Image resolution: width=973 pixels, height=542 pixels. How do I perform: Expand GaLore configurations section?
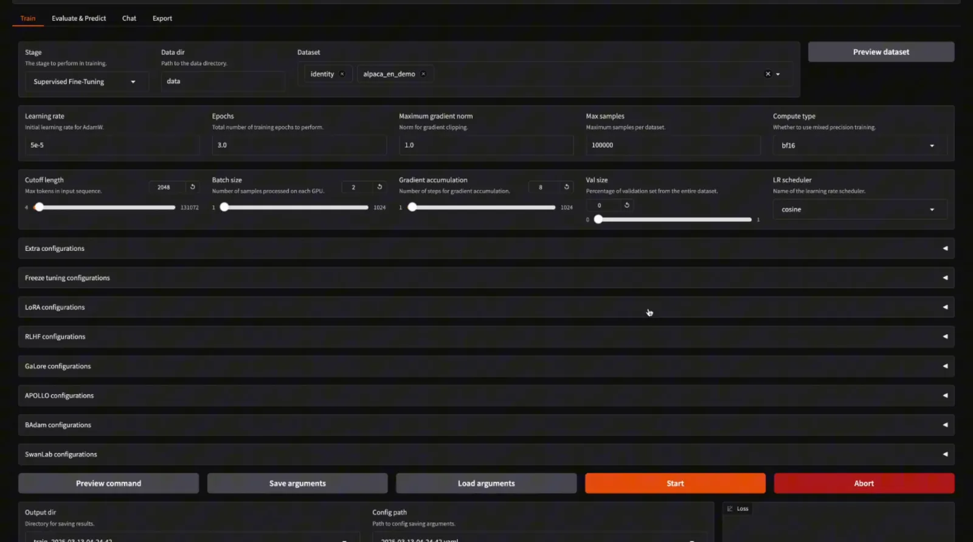pos(486,366)
